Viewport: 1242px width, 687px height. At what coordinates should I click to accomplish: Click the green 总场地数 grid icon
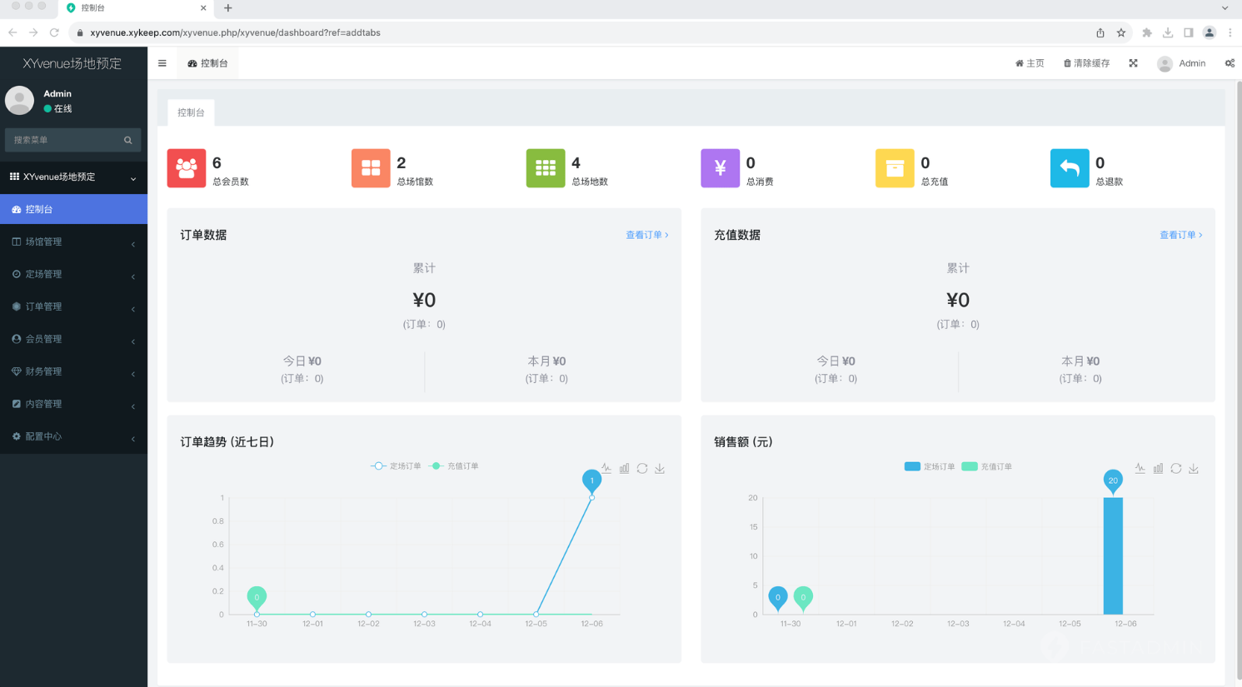click(x=546, y=168)
